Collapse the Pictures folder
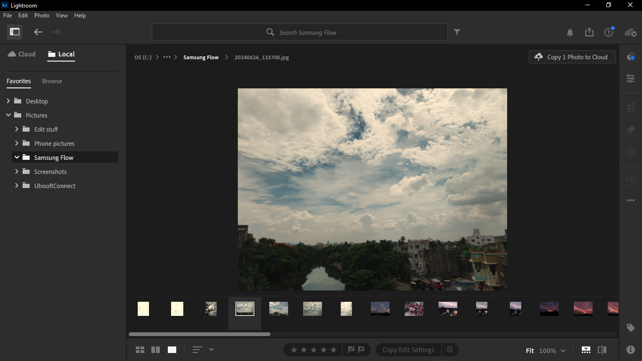The width and height of the screenshot is (642, 361). click(8, 115)
